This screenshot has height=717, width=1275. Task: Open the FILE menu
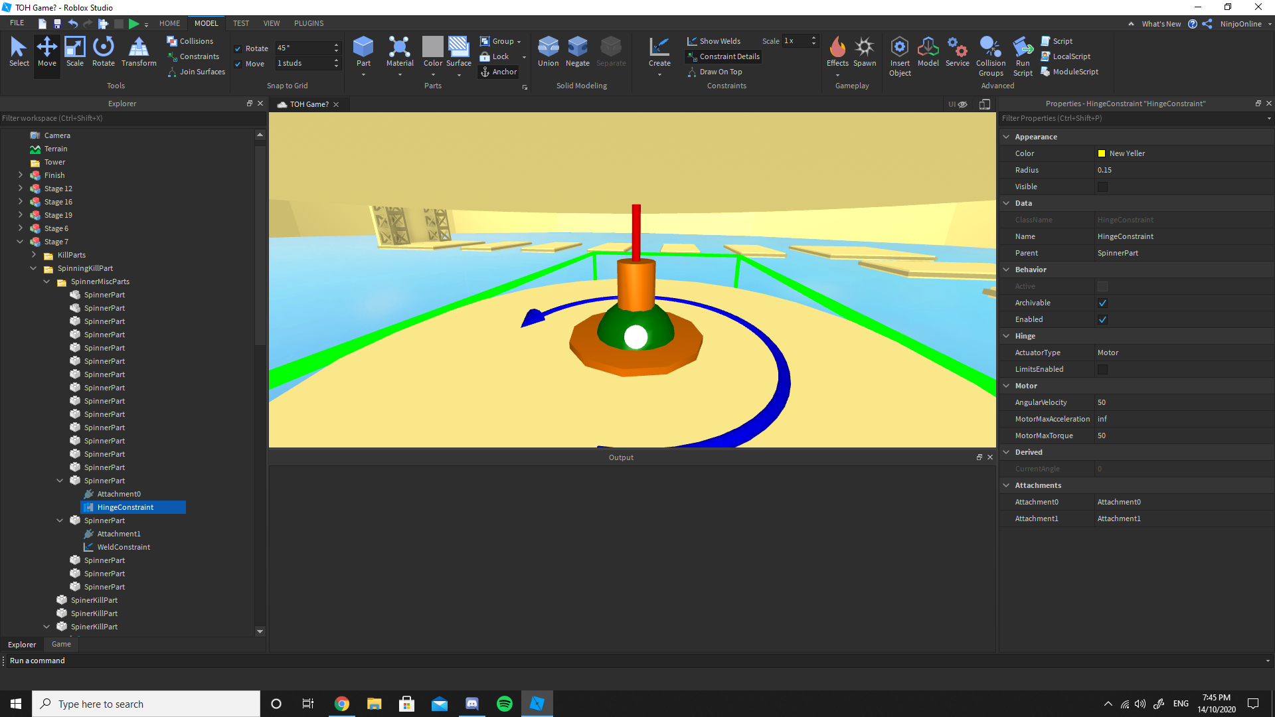click(16, 22)
